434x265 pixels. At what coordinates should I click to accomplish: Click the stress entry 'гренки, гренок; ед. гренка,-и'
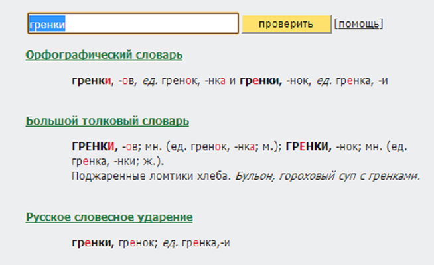coord(151,243)
